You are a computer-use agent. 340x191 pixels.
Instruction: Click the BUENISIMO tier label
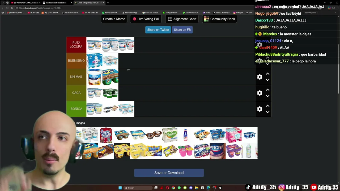[76, 61]
